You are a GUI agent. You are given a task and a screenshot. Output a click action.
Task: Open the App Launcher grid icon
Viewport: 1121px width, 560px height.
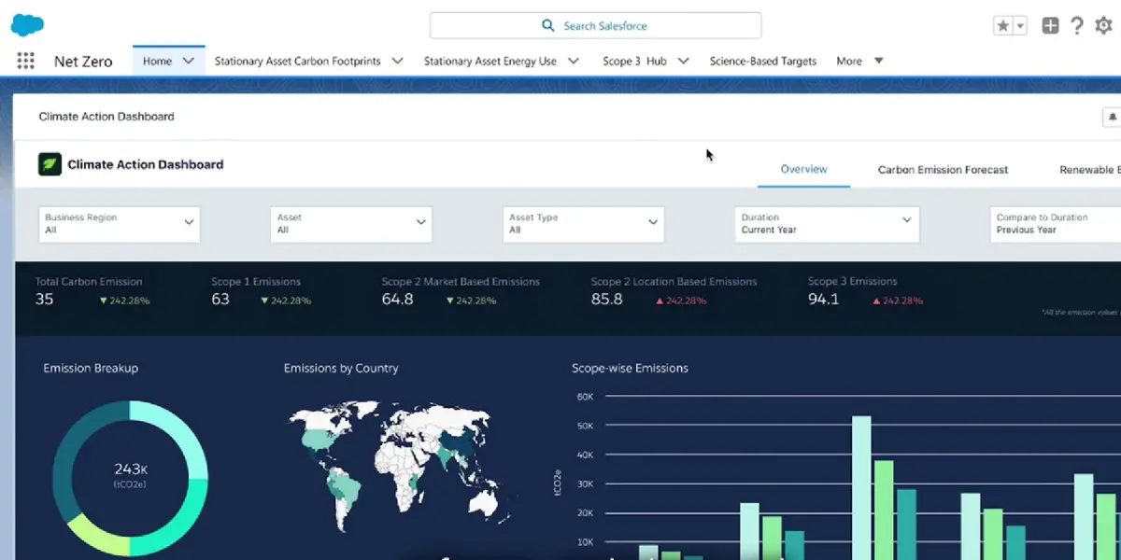point(25,61)
